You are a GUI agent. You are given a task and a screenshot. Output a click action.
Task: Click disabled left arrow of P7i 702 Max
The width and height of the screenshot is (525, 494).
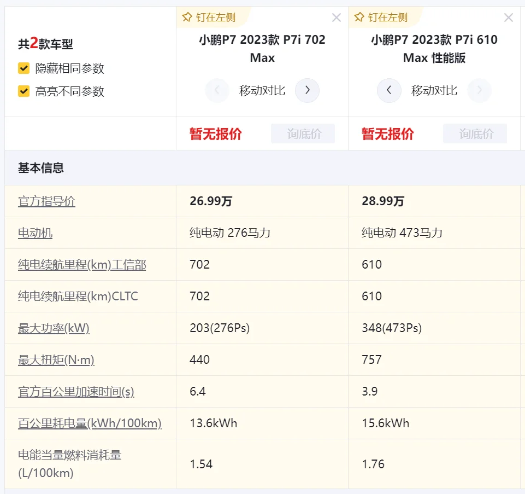coord(217,90)
